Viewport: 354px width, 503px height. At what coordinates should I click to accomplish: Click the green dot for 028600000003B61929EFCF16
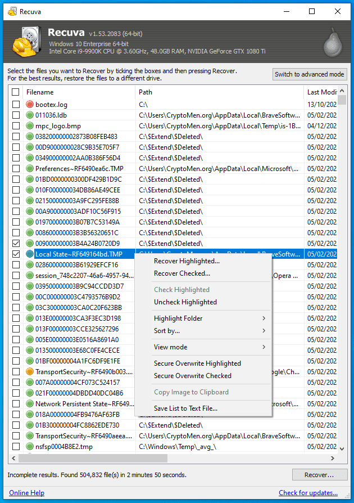tap(30, 264)
